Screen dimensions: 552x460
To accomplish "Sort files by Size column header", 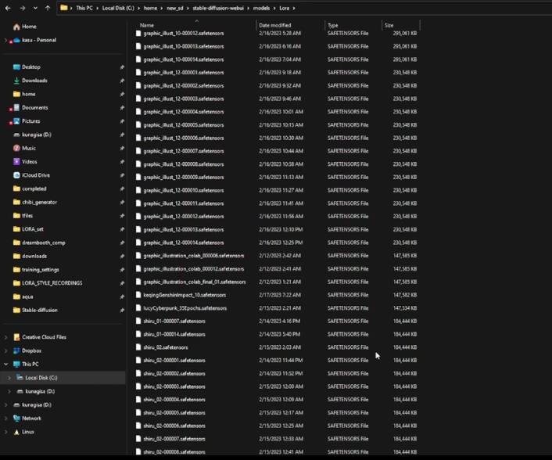I will pyautogui.click(x=389, y=25).
